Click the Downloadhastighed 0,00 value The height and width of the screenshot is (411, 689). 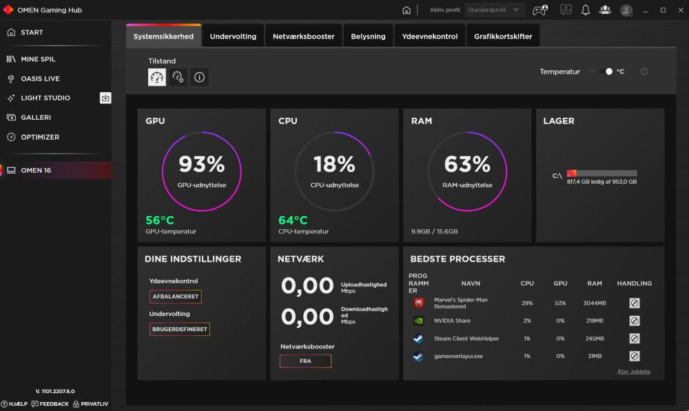[307, 317]
